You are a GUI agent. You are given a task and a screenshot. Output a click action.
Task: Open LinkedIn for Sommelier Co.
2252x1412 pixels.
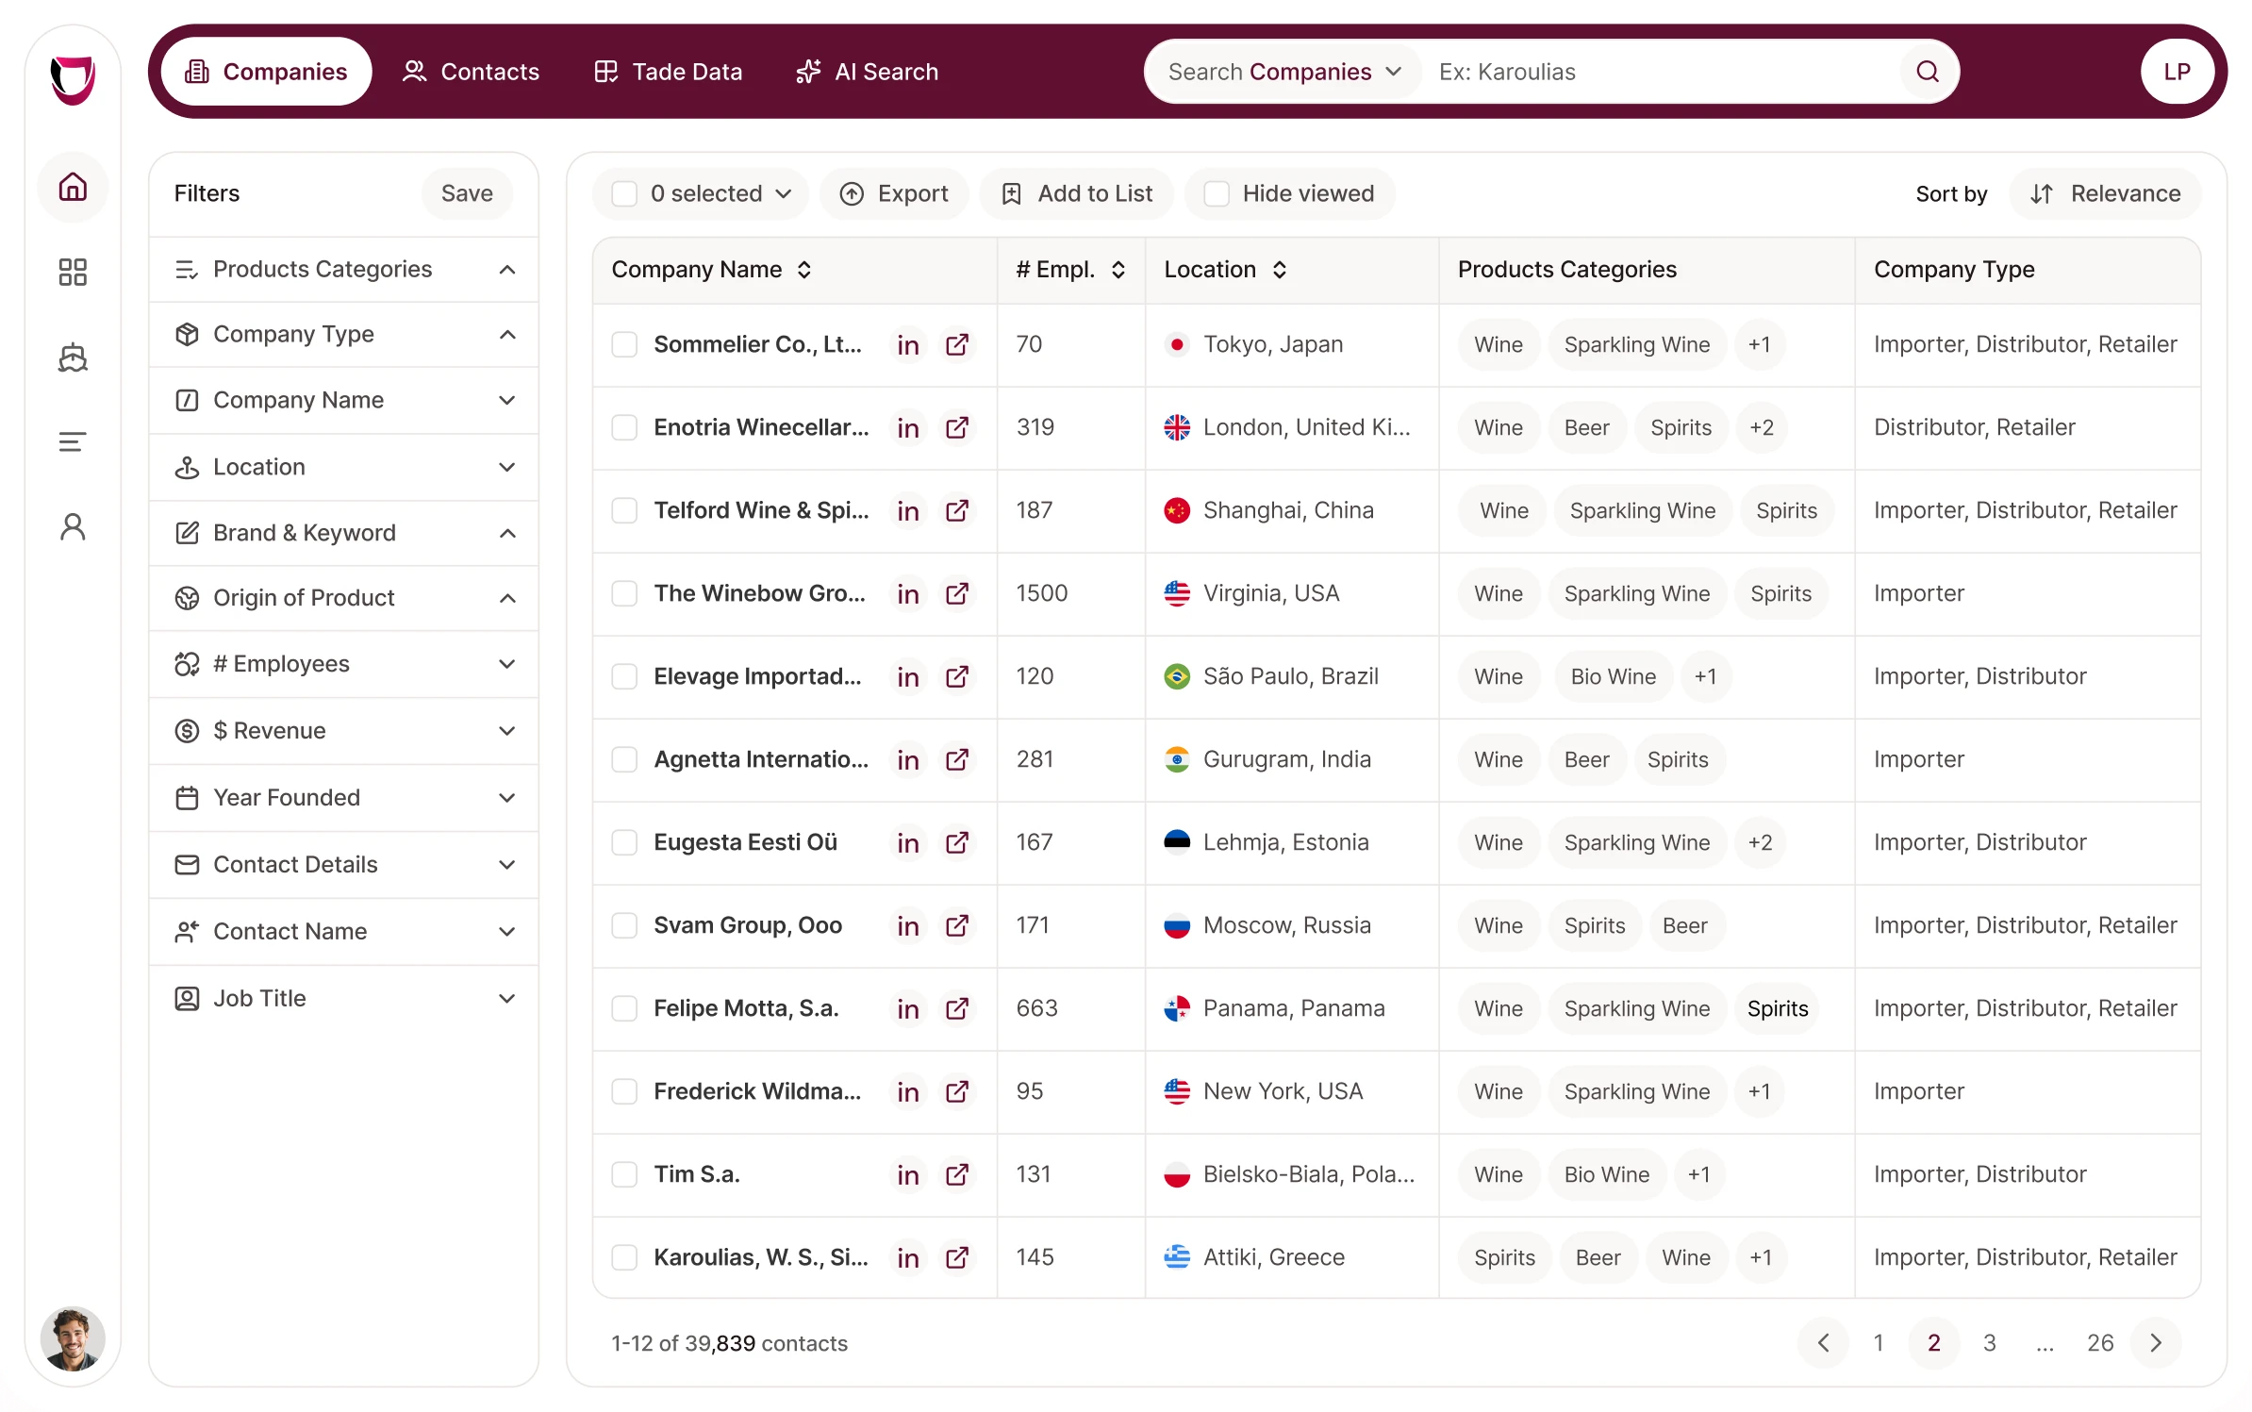click(907, 345)
